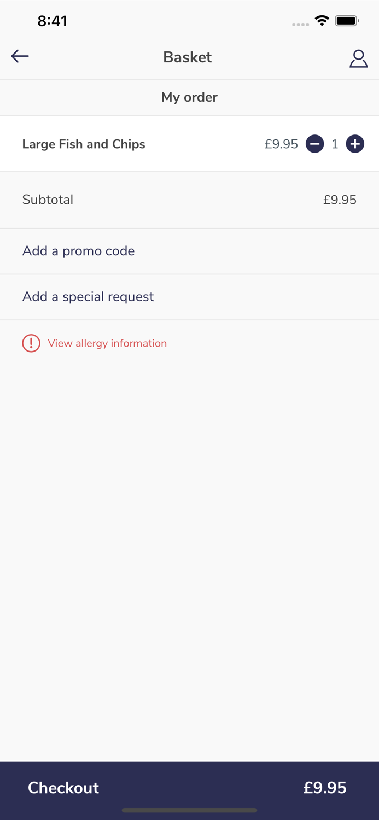Tap the back arrow icon
The width and height of the screenshot is (379, 820).
pyautogui.click(x=20, y=56)
